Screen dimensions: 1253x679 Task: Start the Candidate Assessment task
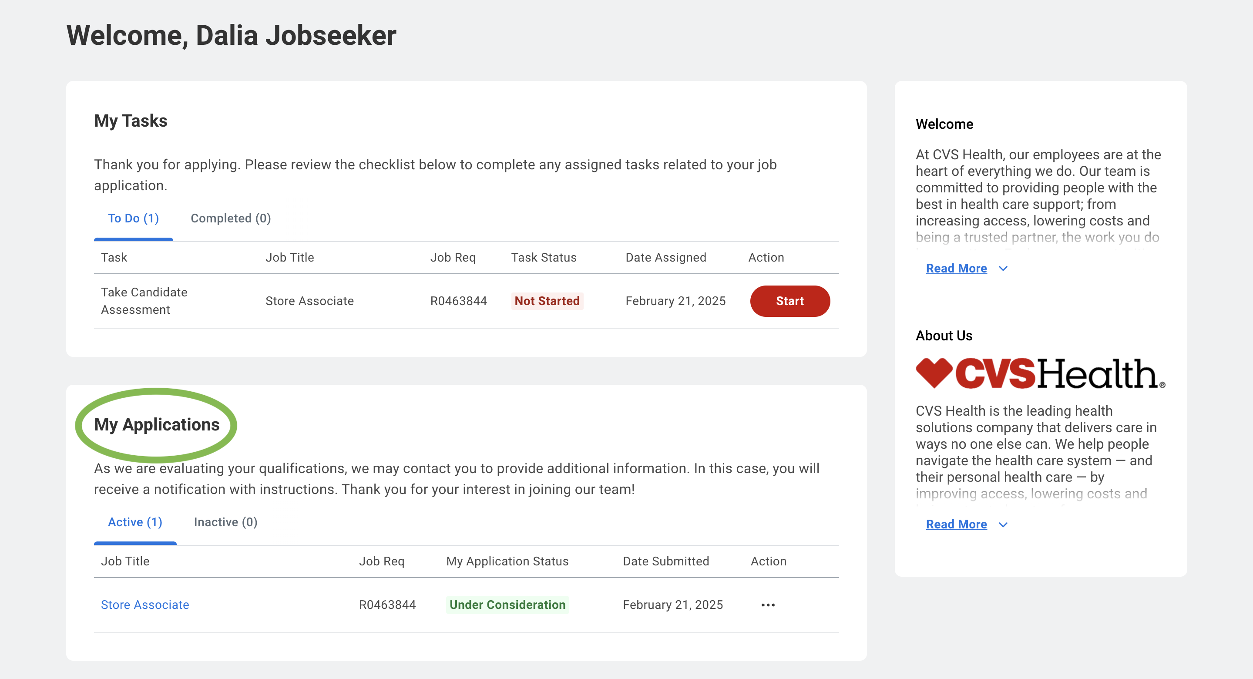pyautogui.click(x=789, y=301)
